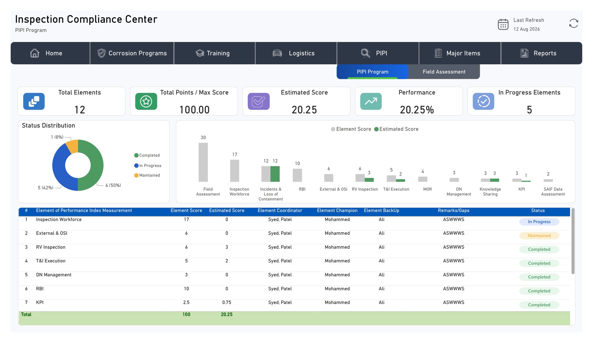Click the Total Elements blue icon

(34, 101)
